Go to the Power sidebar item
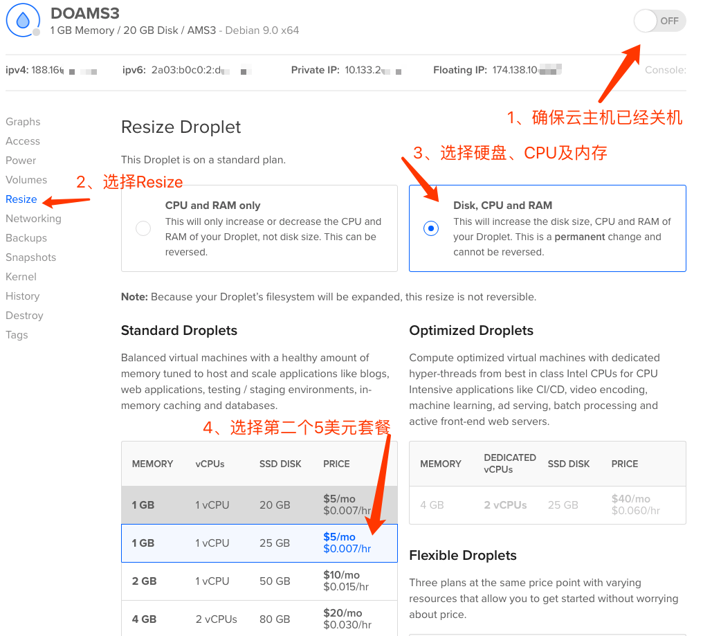Viewport: 703px width, 636px height. (21, 160)
